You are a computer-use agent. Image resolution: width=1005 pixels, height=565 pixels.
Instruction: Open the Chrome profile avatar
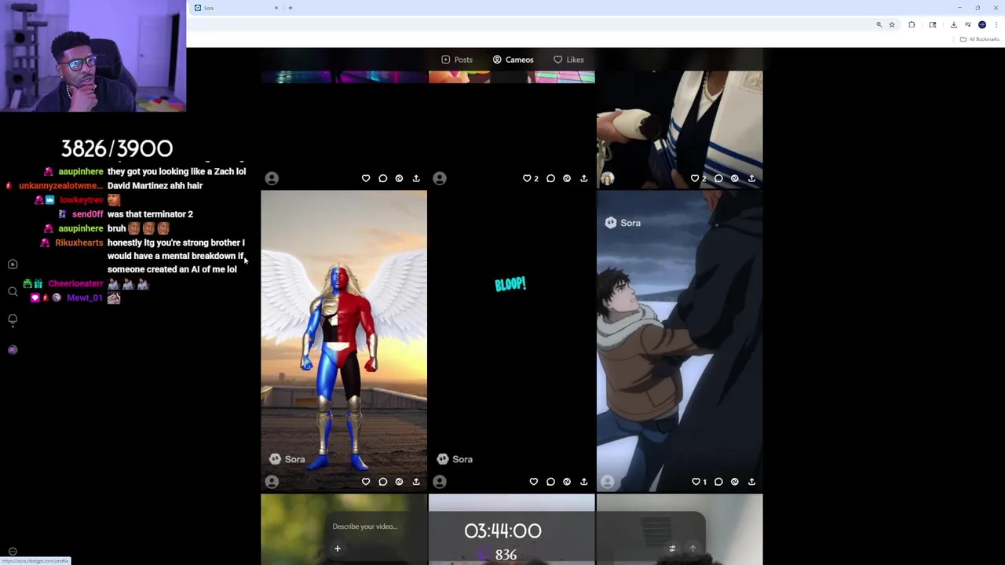tap(982, 25)
